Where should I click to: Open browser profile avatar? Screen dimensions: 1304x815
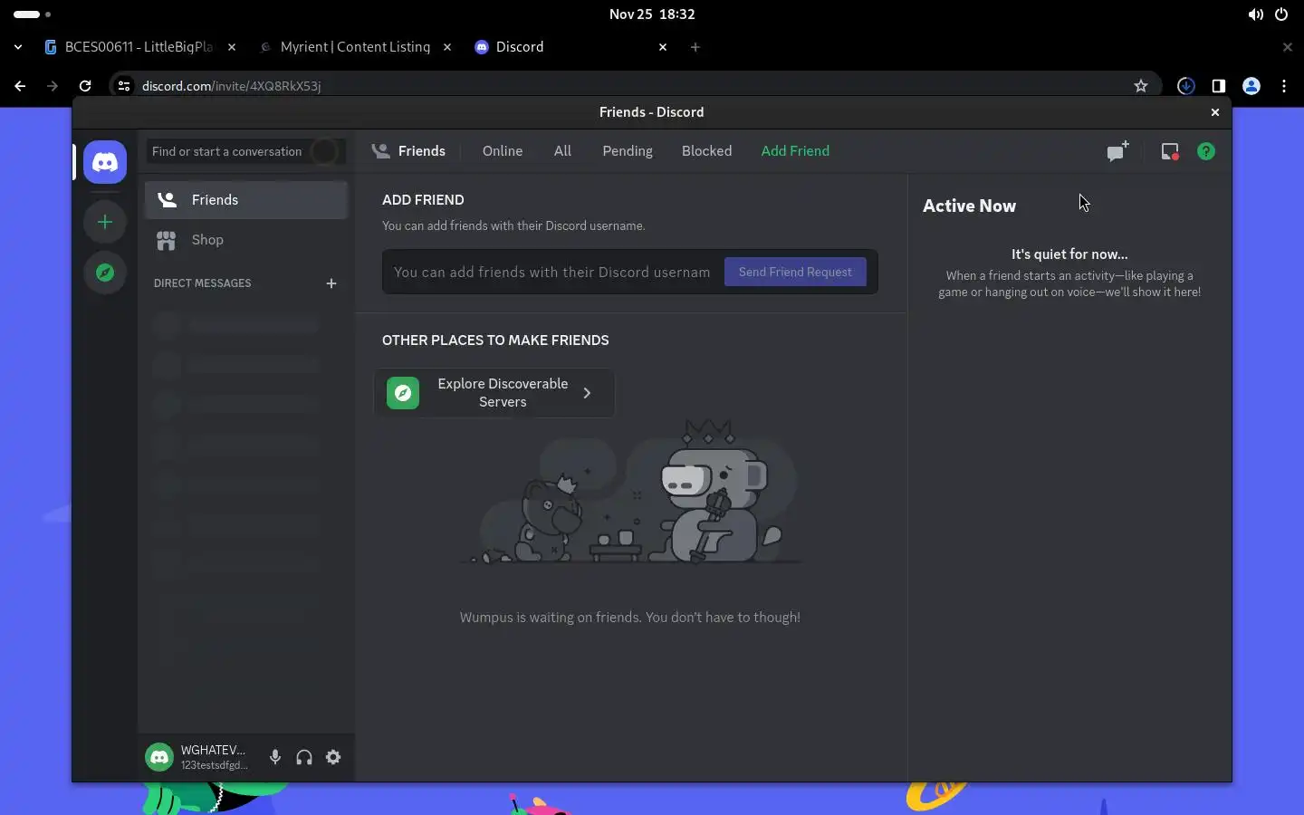(1251, 86)
